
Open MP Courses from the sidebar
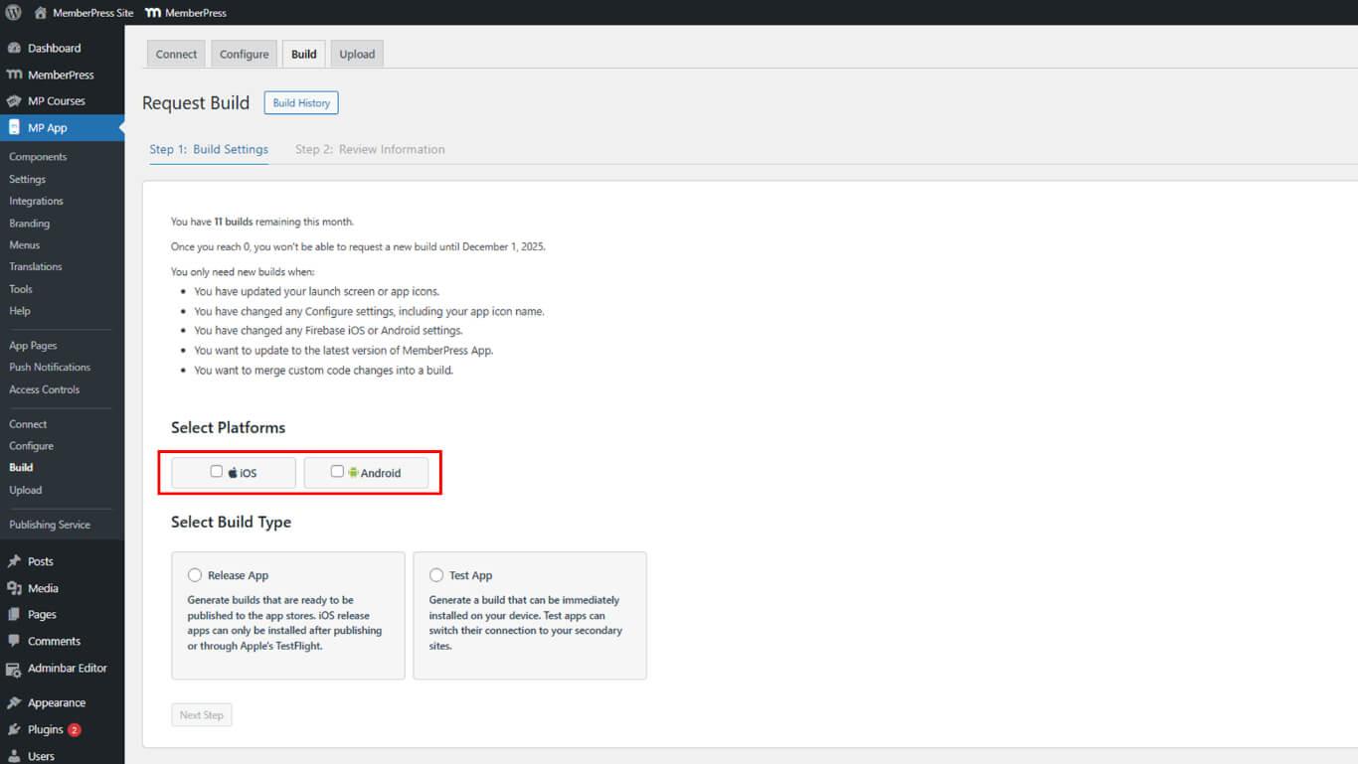point(56,101)
